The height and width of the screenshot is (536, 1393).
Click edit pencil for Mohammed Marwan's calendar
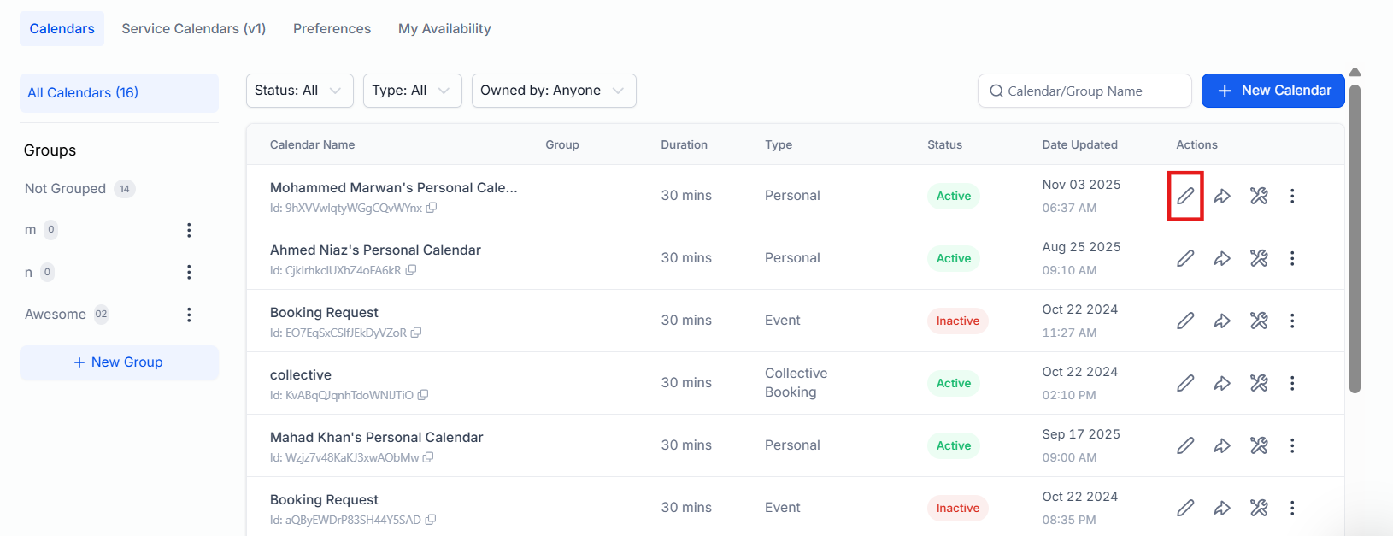(1185, 196)
